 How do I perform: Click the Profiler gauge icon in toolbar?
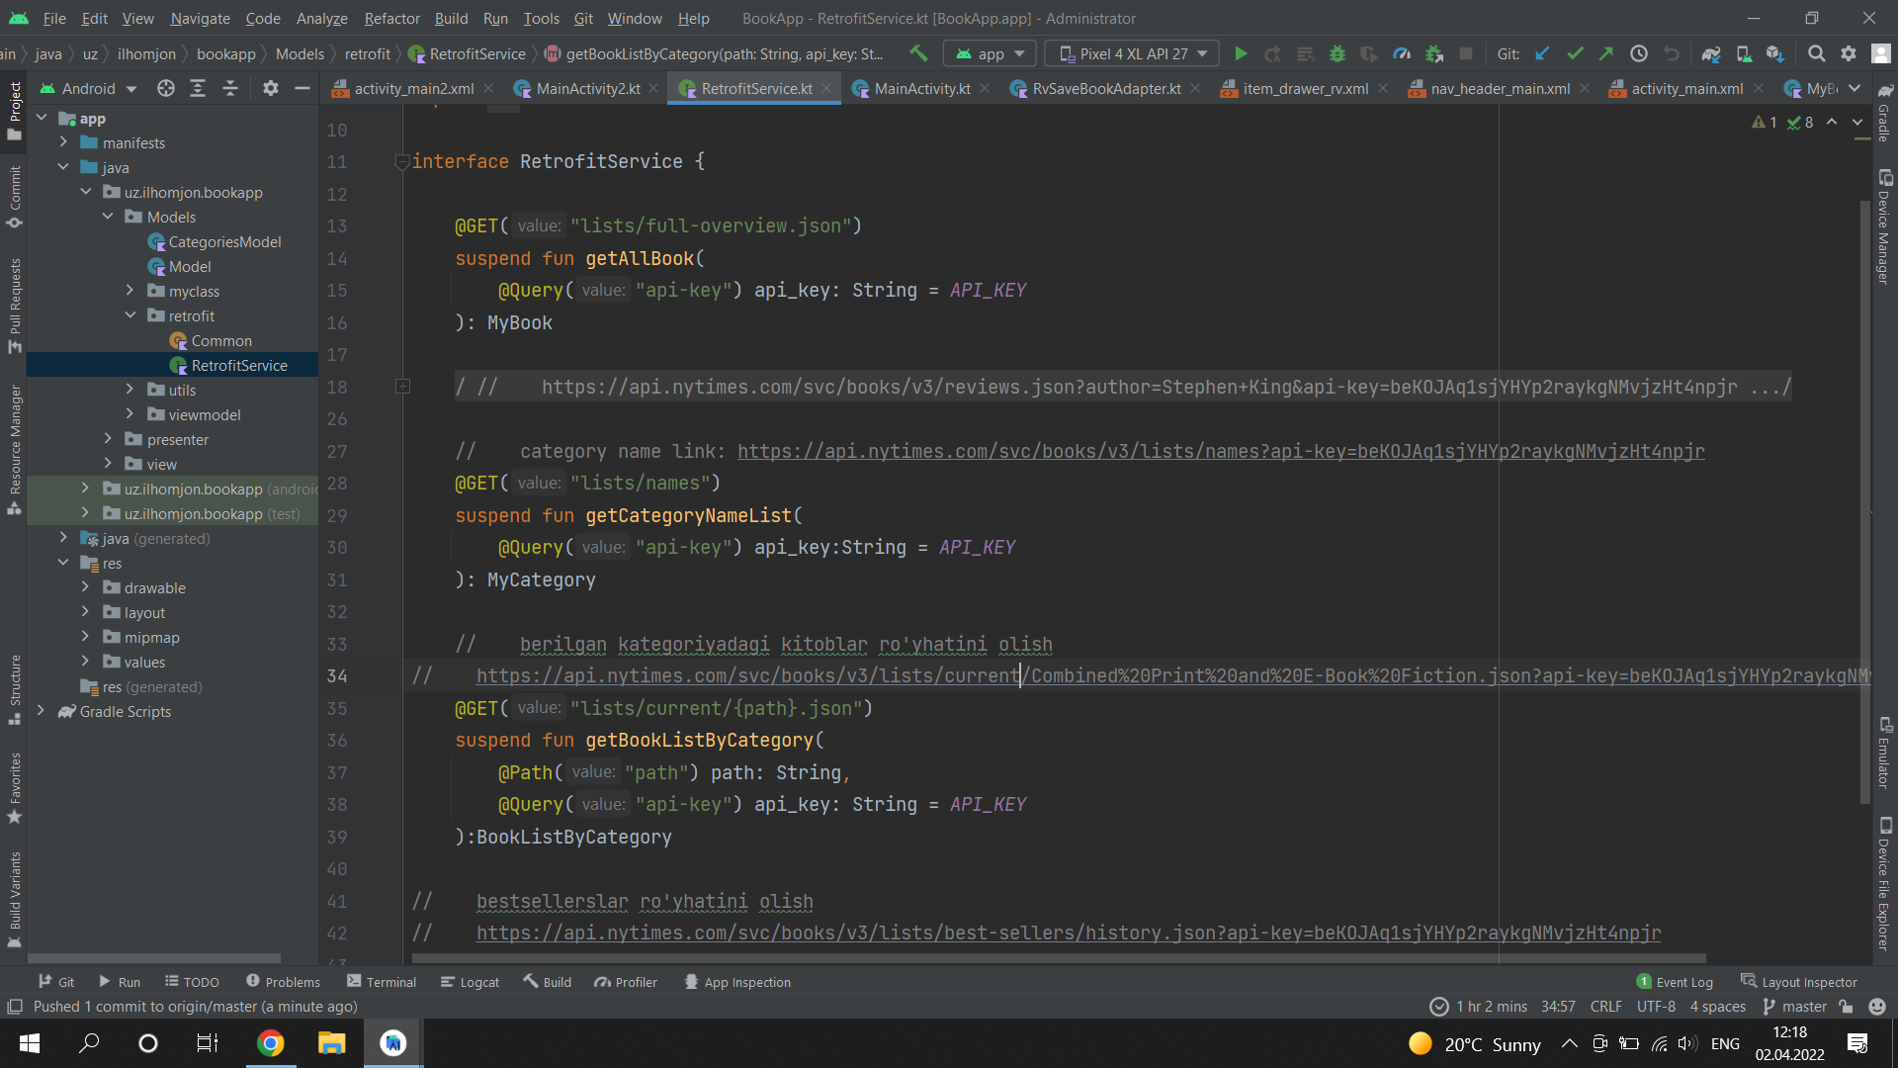point(1402,53)
